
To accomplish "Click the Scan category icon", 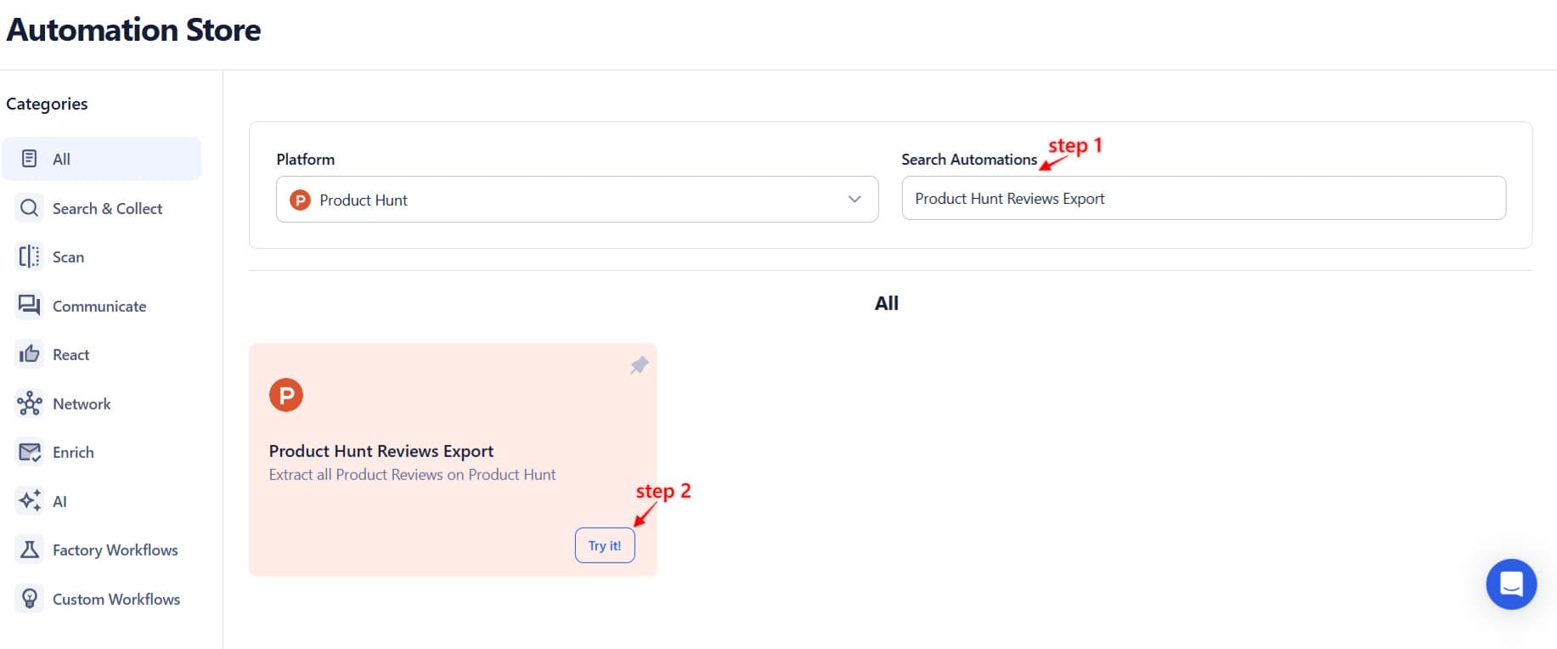I will click(29, 257).
